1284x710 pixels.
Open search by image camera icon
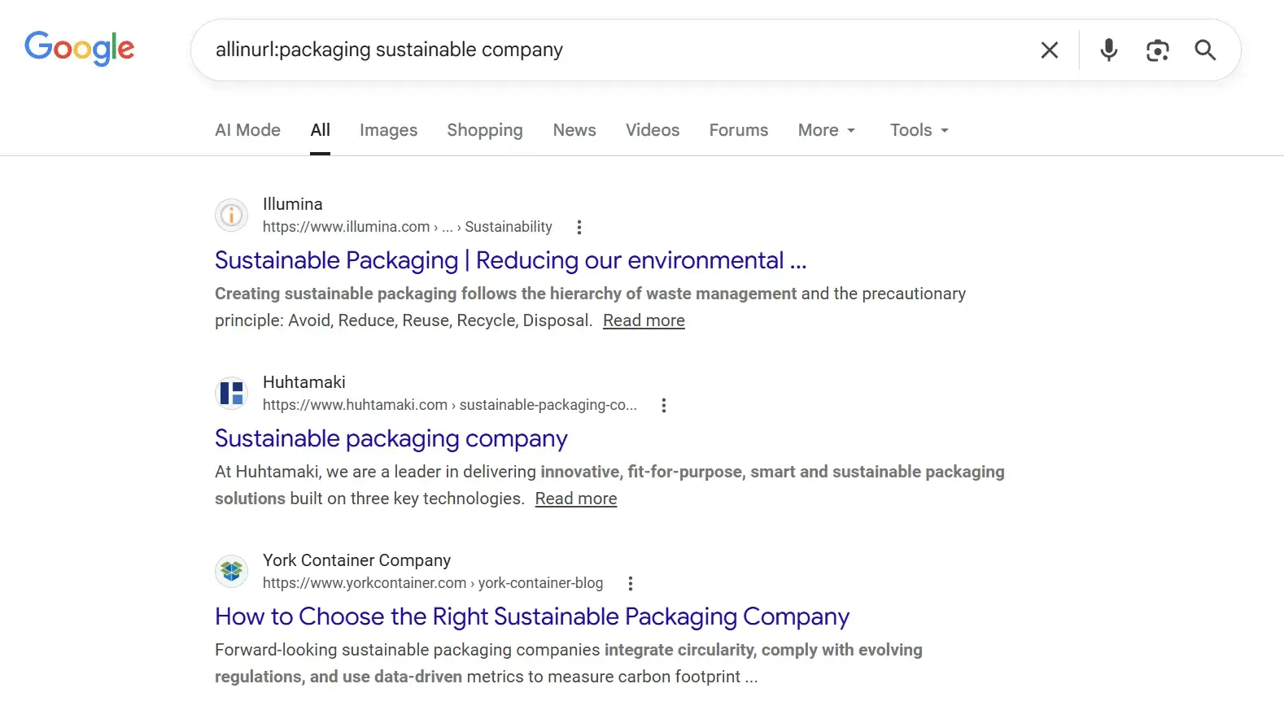[1157, 50]
